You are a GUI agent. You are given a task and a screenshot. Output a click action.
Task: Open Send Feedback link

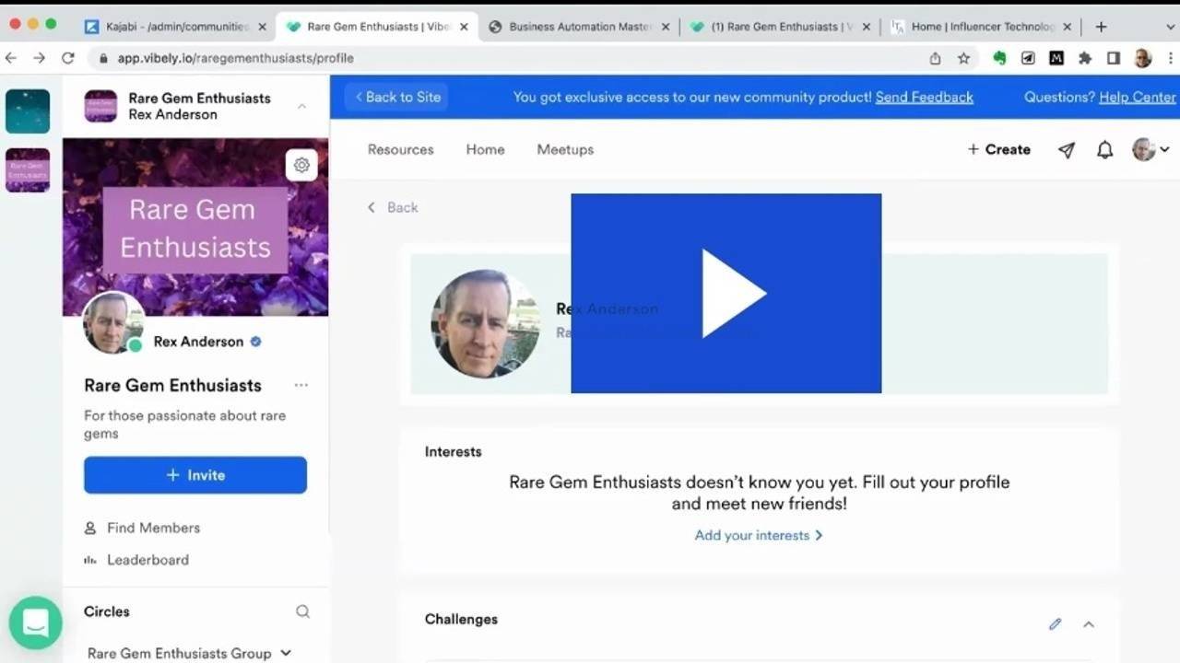(x=924, y=97)
